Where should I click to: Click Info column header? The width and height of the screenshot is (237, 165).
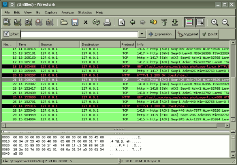[182, 45]
